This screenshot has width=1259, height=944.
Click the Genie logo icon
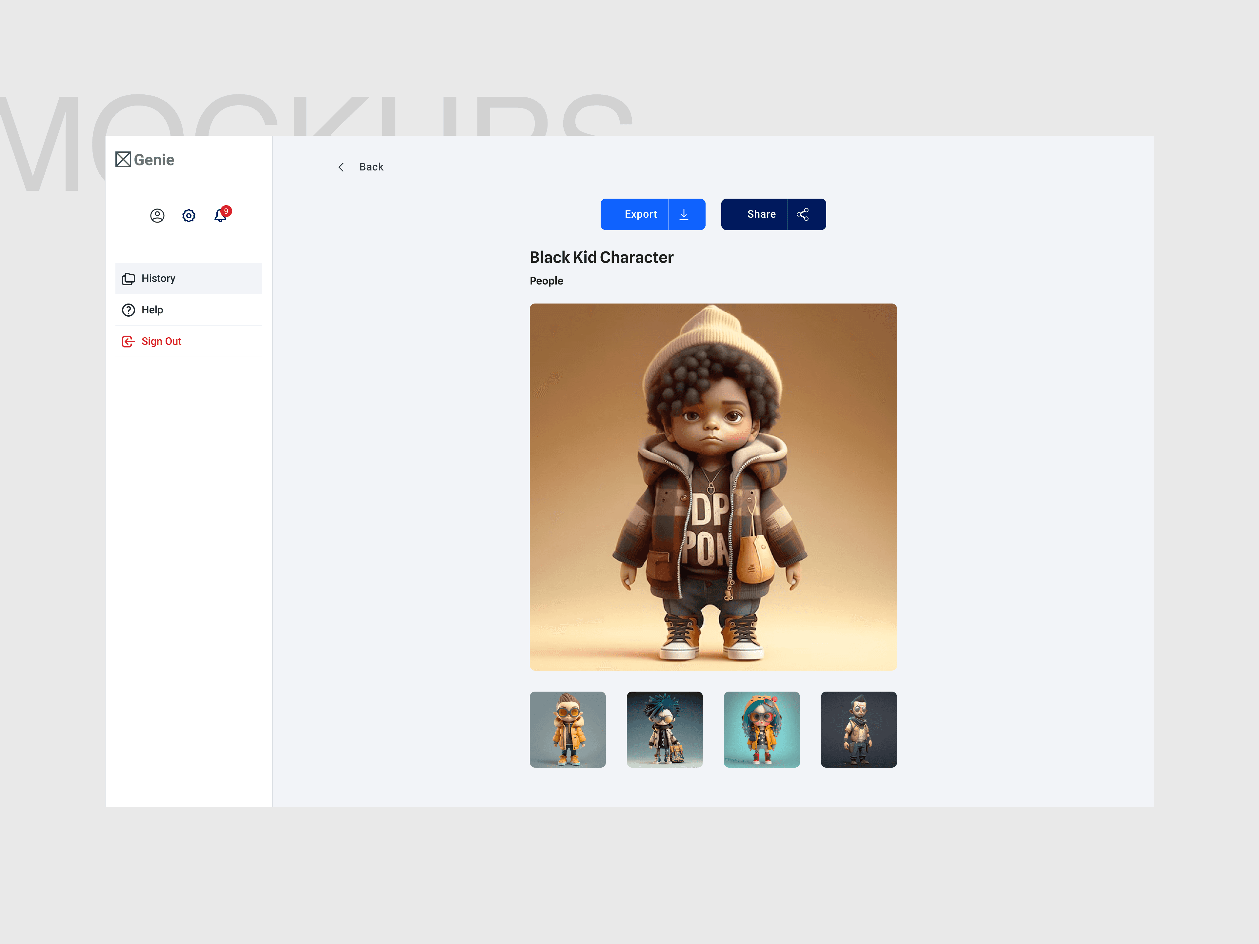(x=123, y=159)
